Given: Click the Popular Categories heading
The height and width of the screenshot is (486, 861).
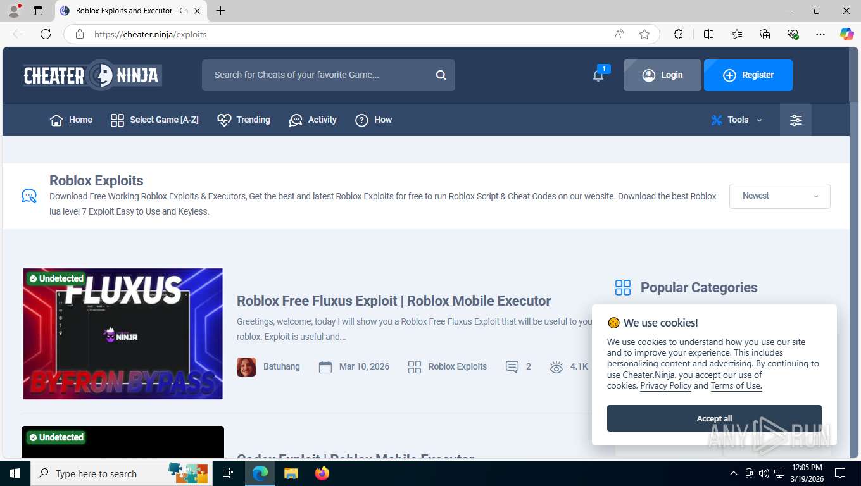Looking at the screenshot, I should 699,288.
